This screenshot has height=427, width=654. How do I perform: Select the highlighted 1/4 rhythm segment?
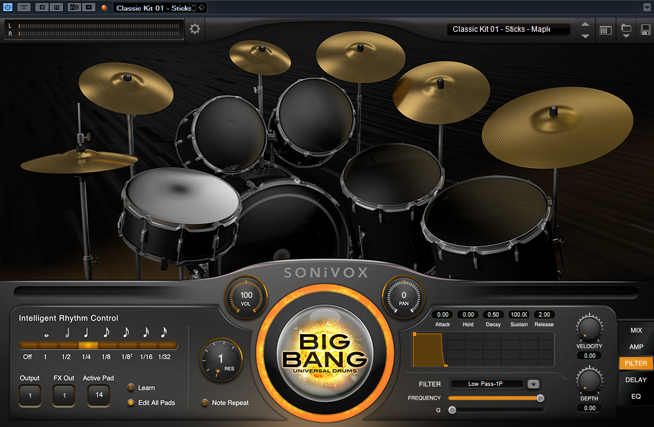(x=88, y=345)
